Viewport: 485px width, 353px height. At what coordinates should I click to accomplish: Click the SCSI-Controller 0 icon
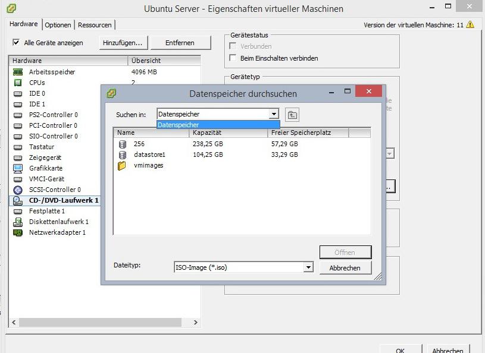pos(18,190)
